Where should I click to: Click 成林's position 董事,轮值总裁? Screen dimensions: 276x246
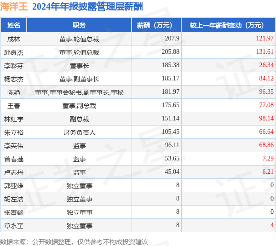coord(79,39)
